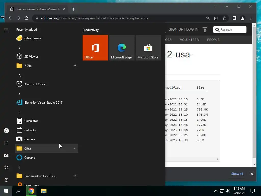Open the Citra folder entry

click(47, 148)
